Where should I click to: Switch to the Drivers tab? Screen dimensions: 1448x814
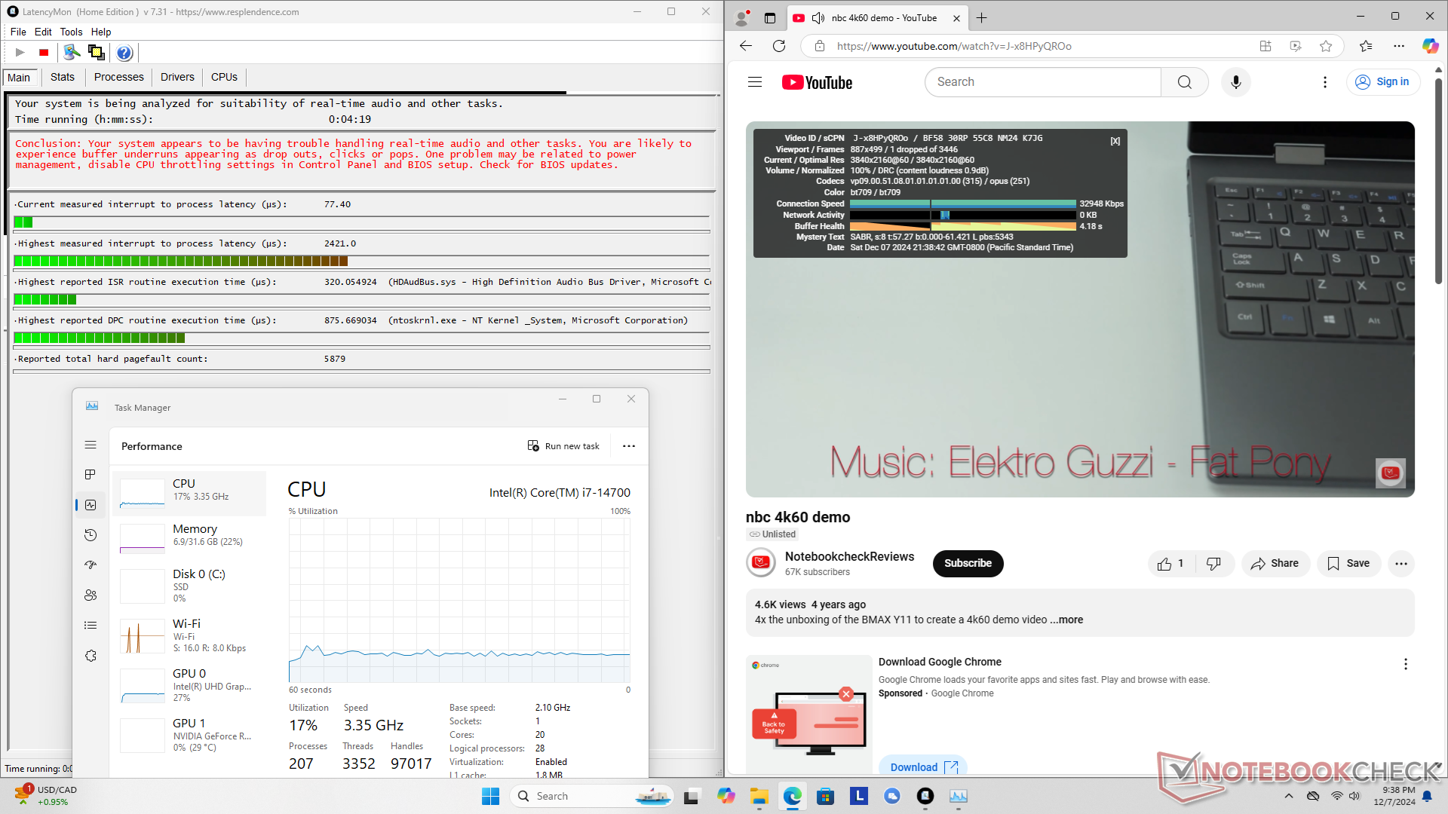pos(177,77)
